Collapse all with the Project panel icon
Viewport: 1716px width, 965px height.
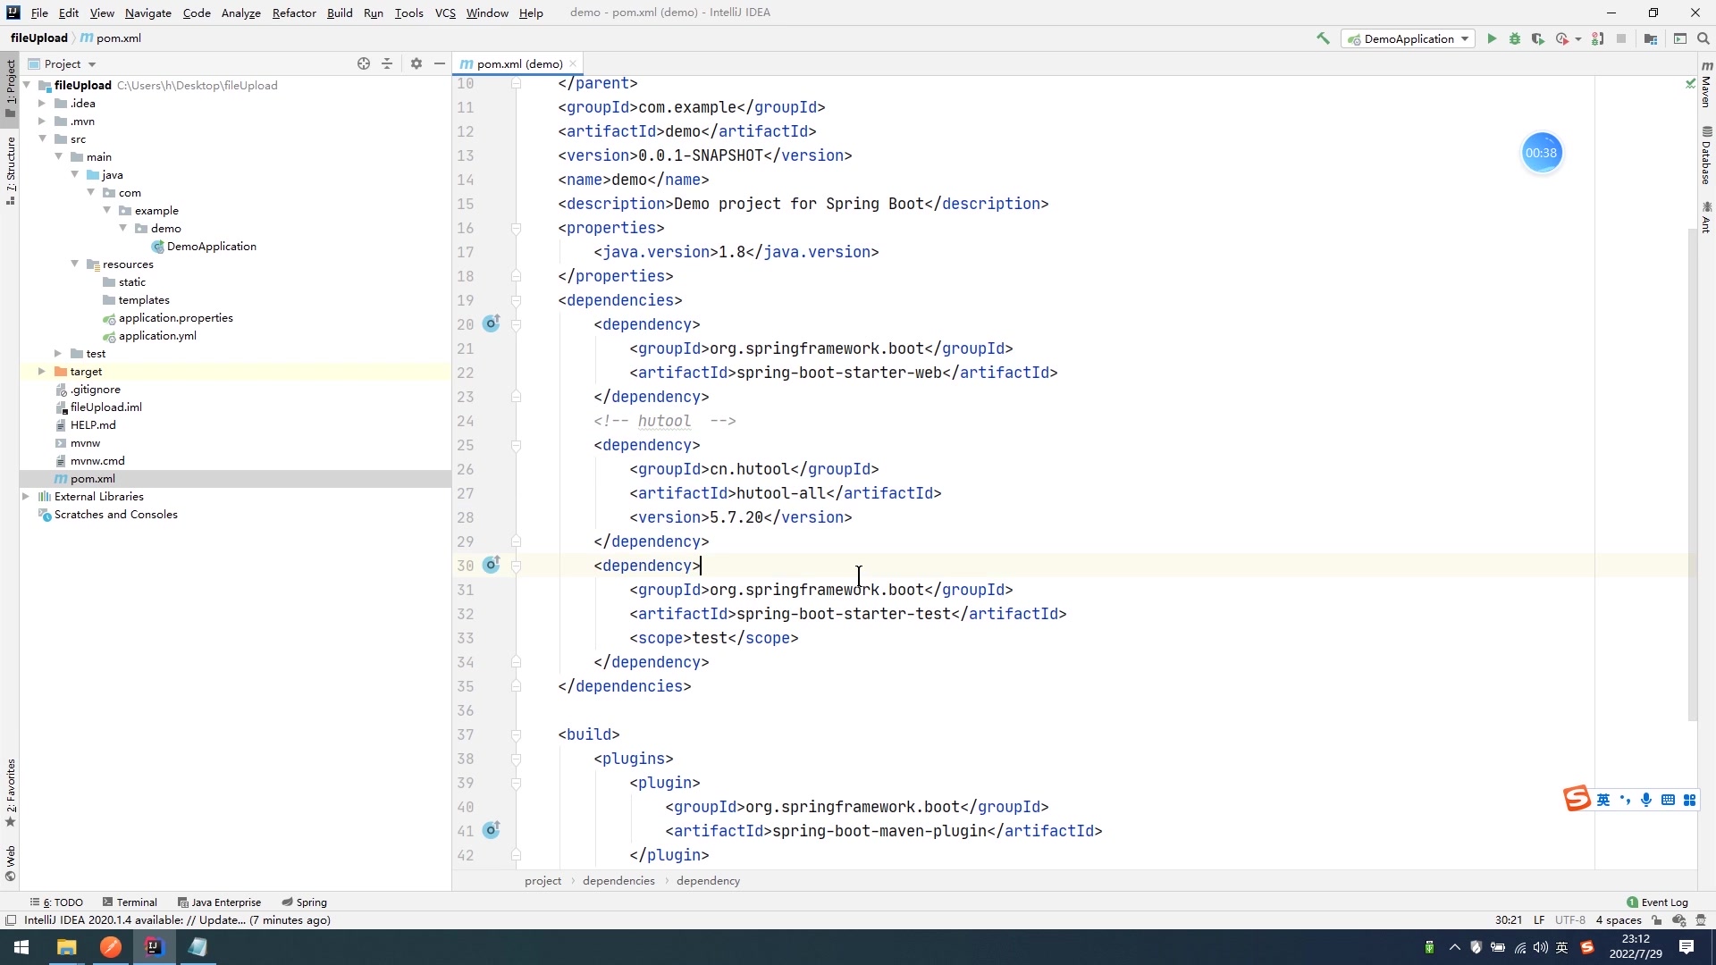click(387, 63)
